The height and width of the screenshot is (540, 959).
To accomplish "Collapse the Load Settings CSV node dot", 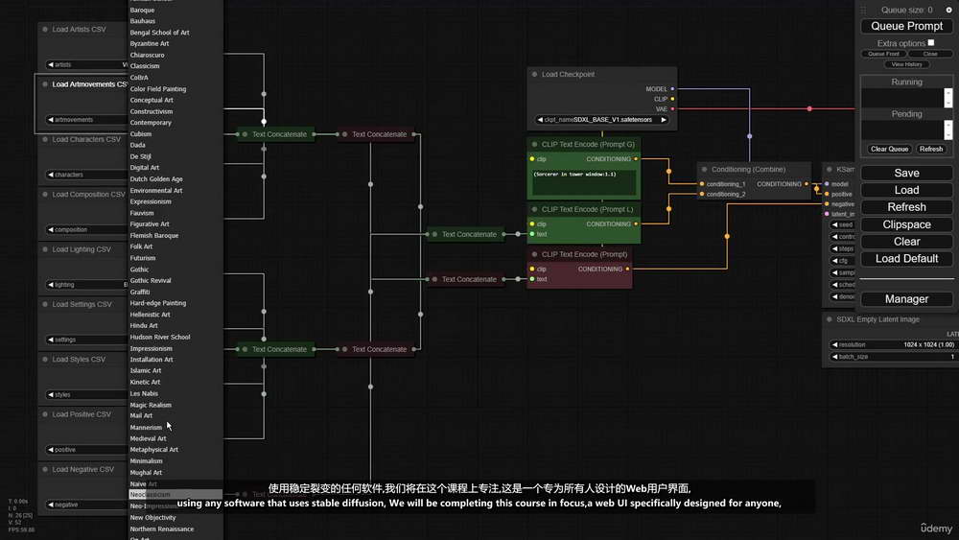I will [45, 305].
